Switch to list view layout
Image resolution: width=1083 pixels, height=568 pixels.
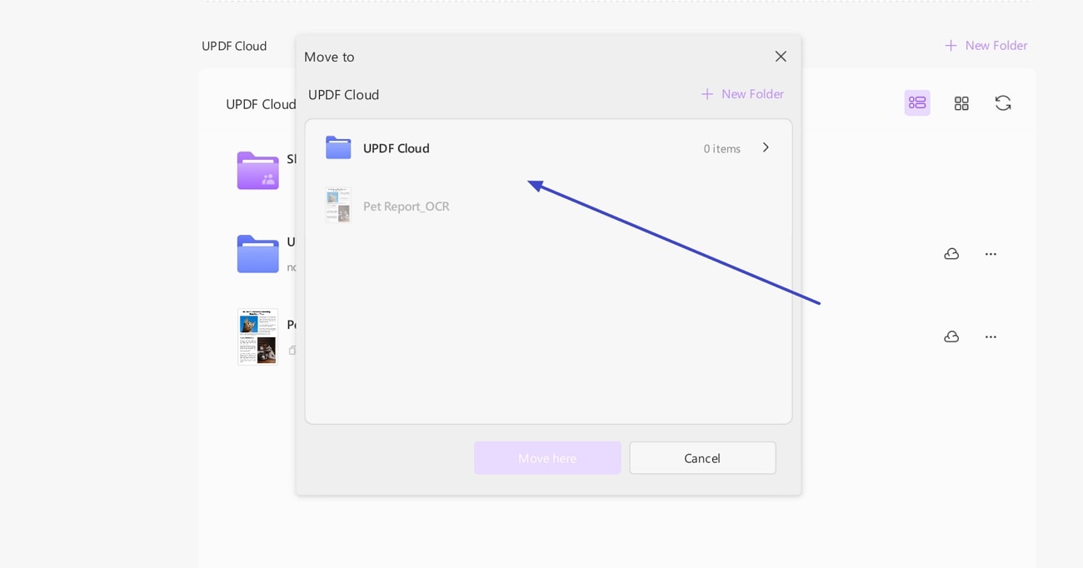(x=917, y=102)
